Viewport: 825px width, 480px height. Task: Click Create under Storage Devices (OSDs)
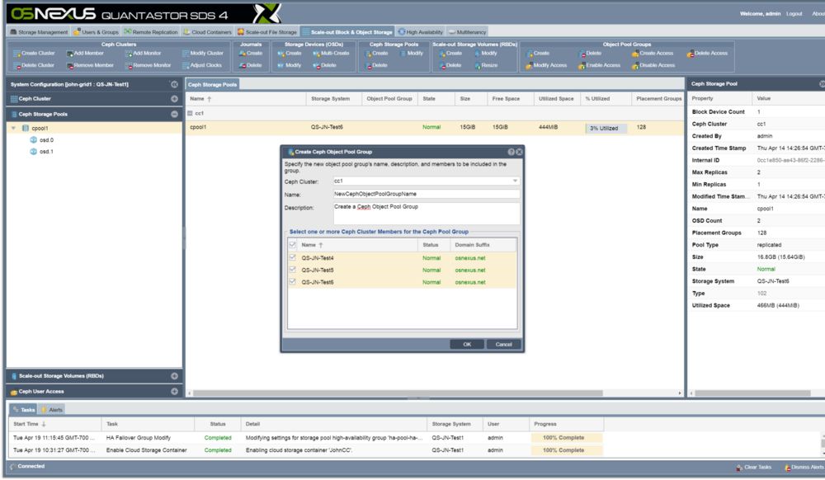click(290, 54)
